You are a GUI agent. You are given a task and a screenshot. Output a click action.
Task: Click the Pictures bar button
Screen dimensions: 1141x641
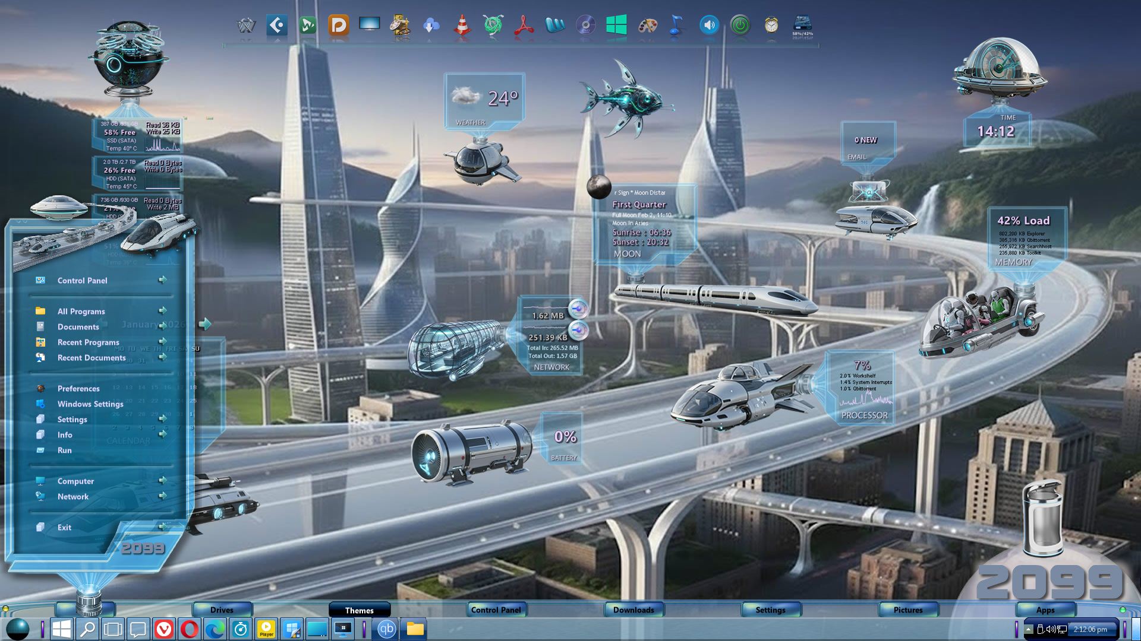click(908, 610)
